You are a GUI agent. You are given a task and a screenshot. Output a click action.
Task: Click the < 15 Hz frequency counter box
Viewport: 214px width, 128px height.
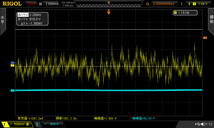[185, 13]
